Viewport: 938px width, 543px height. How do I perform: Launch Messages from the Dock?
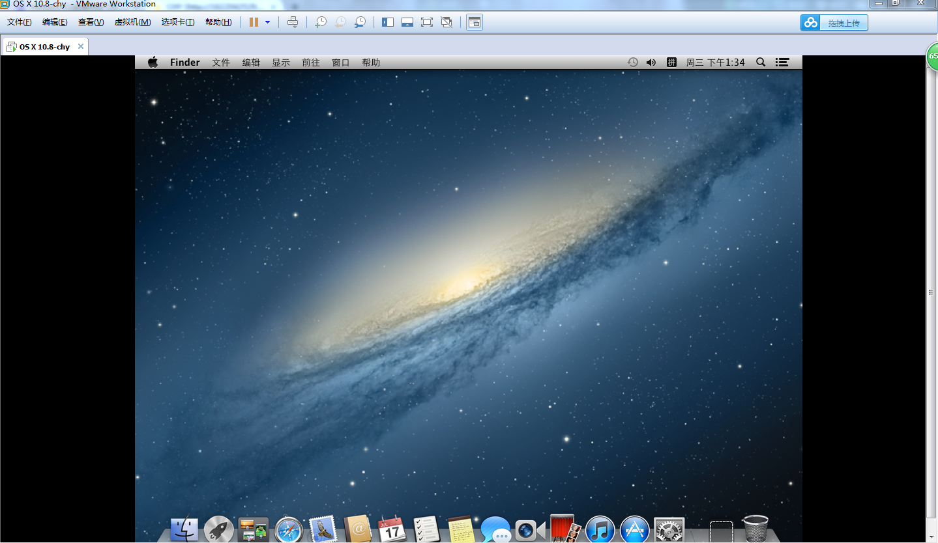pyautogui.click(x=496, y=530)
